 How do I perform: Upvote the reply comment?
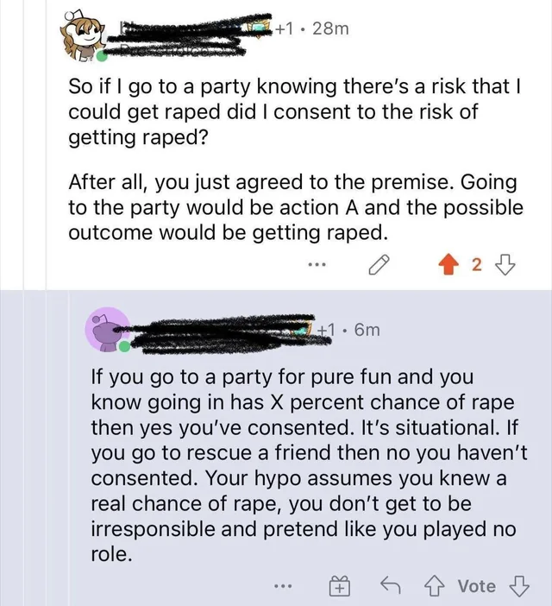coord(435,586)
